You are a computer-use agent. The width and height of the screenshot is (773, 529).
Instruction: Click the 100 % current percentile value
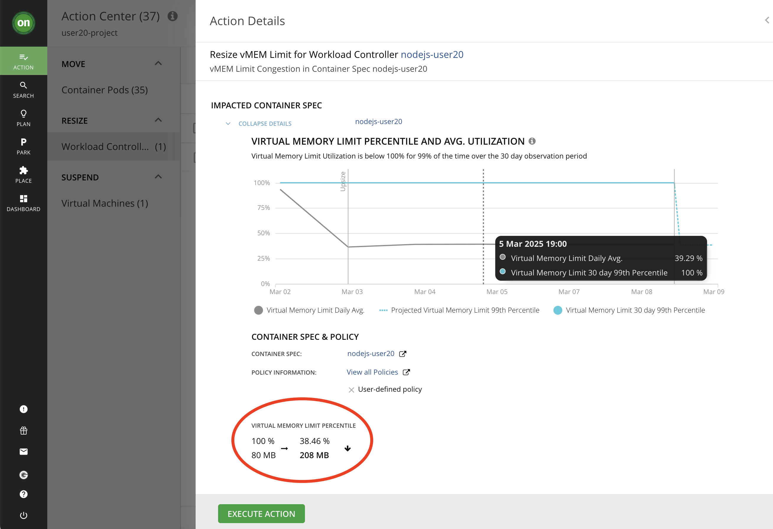tap(263, 441)
